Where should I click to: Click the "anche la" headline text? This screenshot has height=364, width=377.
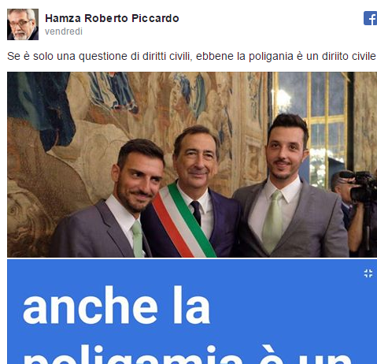pos(116,306)
